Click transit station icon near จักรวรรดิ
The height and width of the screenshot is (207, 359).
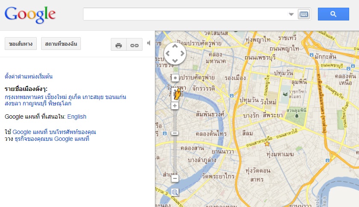point(231,96)
